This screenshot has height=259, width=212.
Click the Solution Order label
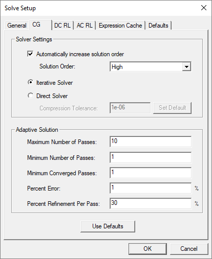click(x=57, y=66)
